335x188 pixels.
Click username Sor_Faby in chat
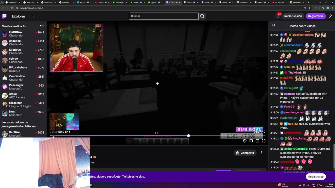[299, 139]
